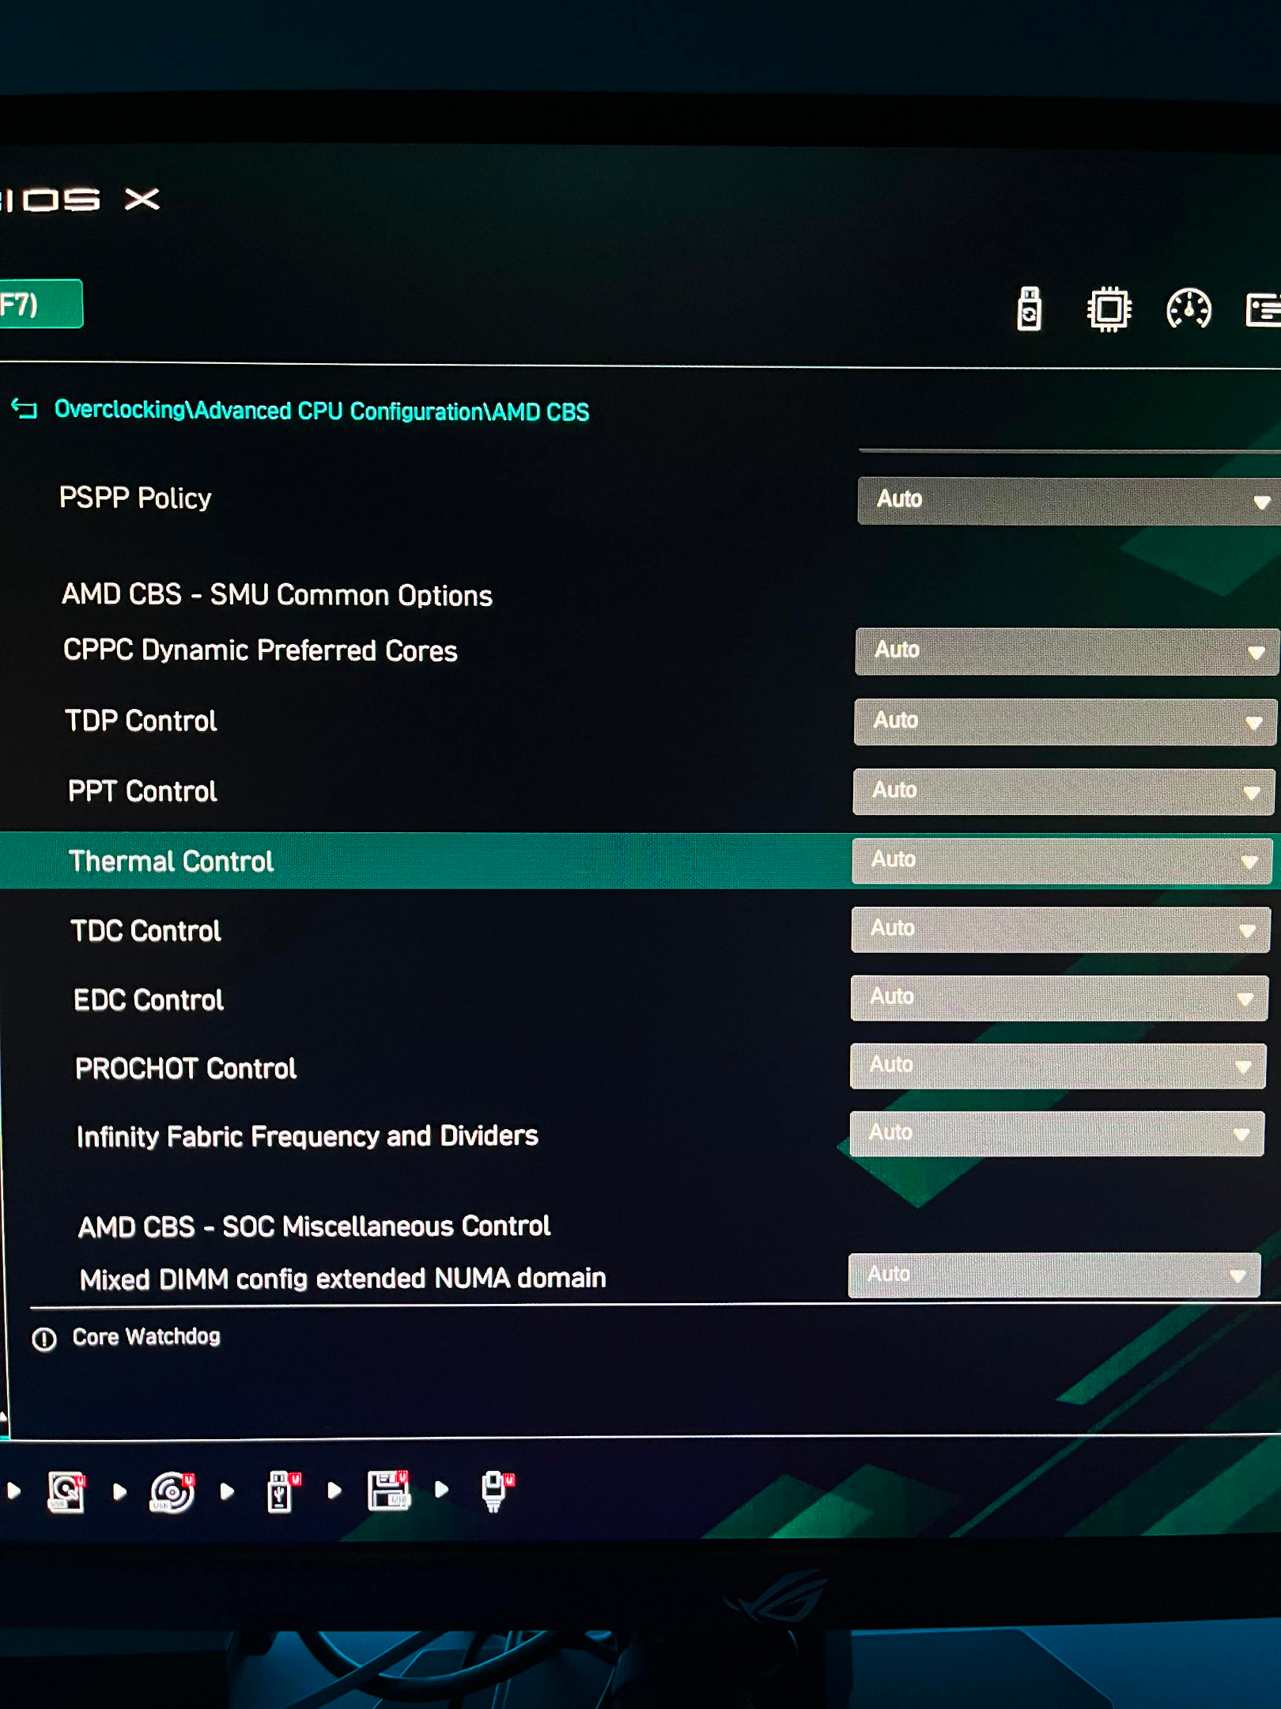Open Mixed DIMM config extended NUMA dropdown

(1054, 1275)
